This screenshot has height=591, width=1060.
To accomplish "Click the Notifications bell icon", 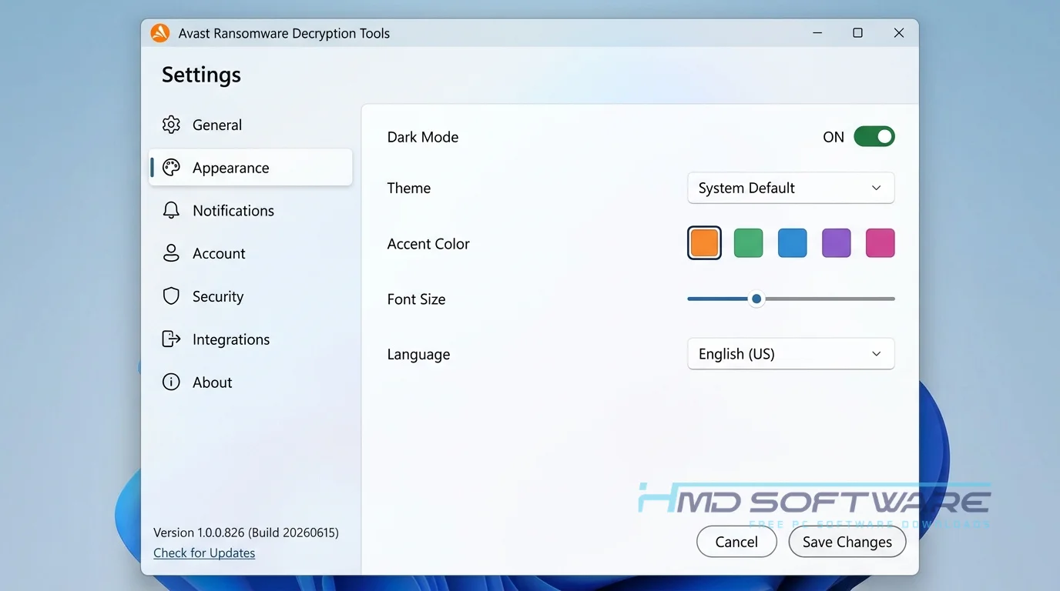I will [x=171, y=210].
